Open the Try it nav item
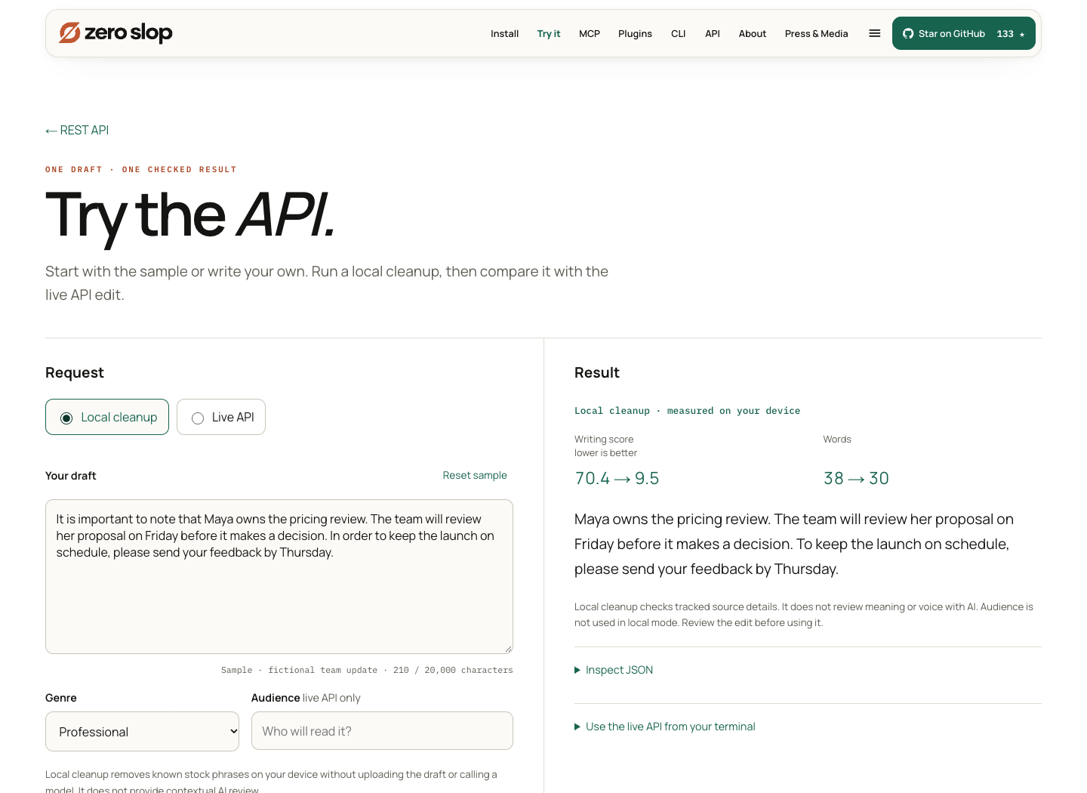 click(x=549, y=34)
